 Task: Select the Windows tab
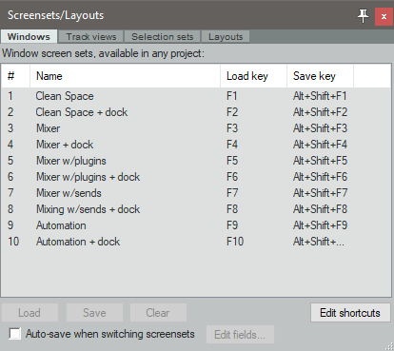click(29, 36)
